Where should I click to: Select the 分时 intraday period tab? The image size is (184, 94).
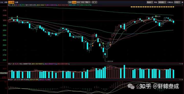tap(70, 2)
